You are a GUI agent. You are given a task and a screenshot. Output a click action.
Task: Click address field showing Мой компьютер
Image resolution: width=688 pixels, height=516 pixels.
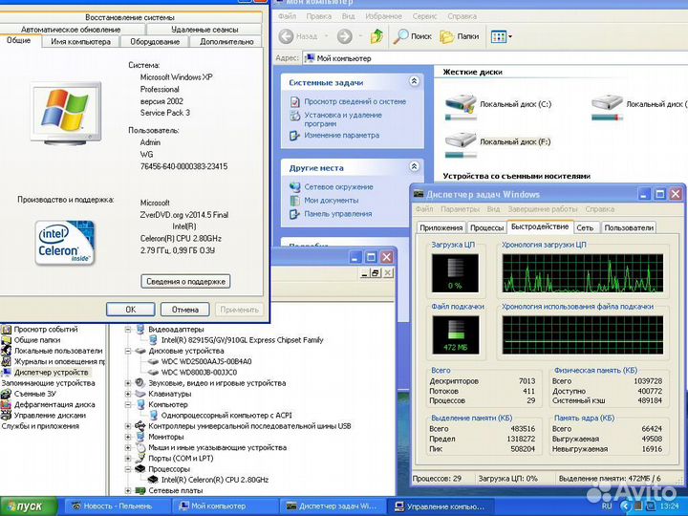pyautogui.click(x=495, y=58)
